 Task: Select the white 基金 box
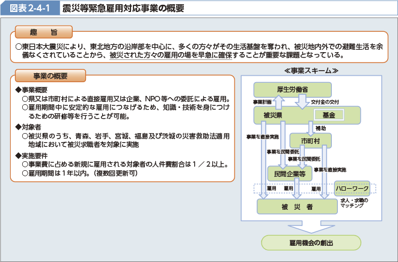click(328, 115)
